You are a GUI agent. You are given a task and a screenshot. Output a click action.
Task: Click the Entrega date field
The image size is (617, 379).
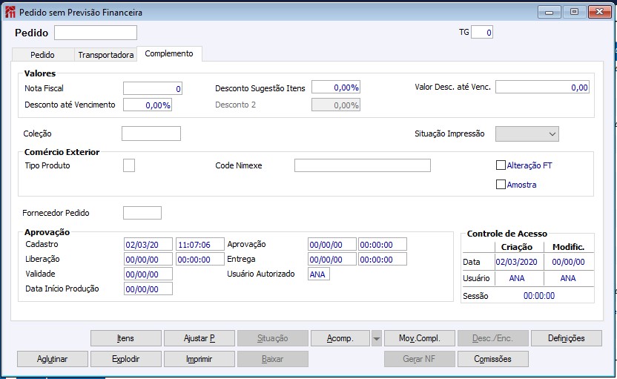pyautogui.click(x=332, y=260)
